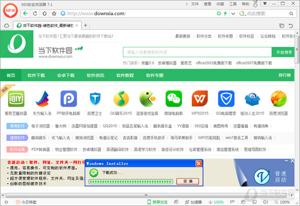This screenshot has width=300, height=206.
Task: Open a new tab with plus button
Action: (85, 25)
